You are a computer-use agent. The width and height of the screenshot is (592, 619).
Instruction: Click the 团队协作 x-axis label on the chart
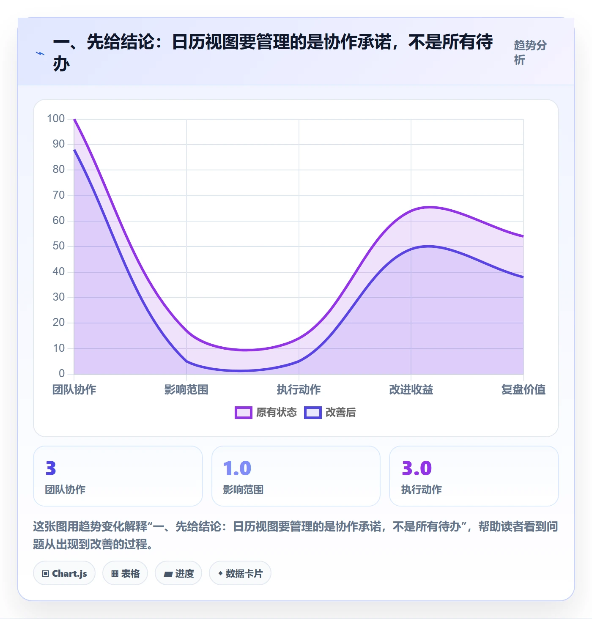point(74,389)
